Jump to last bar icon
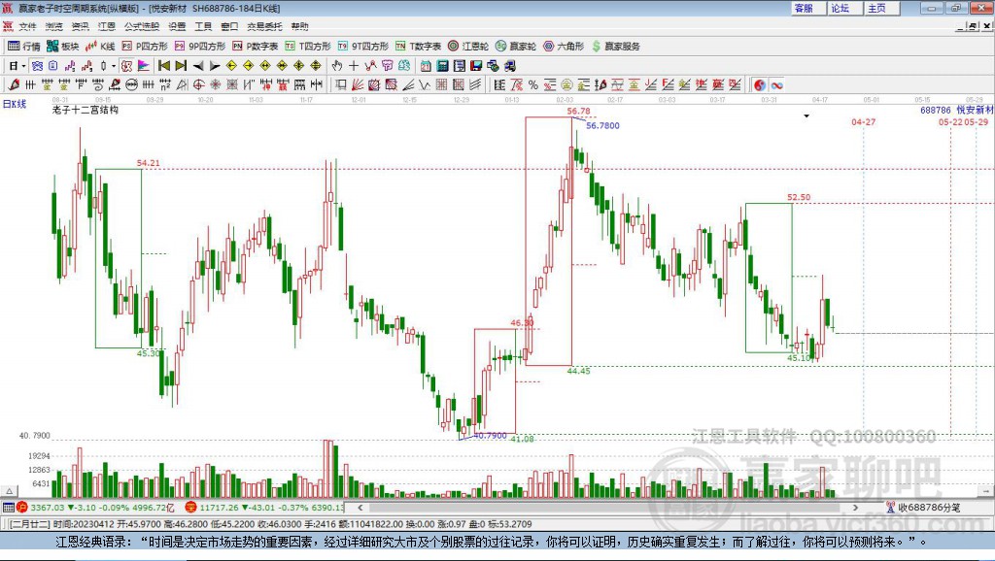Viewport: 995px width, 561px height. (181, 66)
